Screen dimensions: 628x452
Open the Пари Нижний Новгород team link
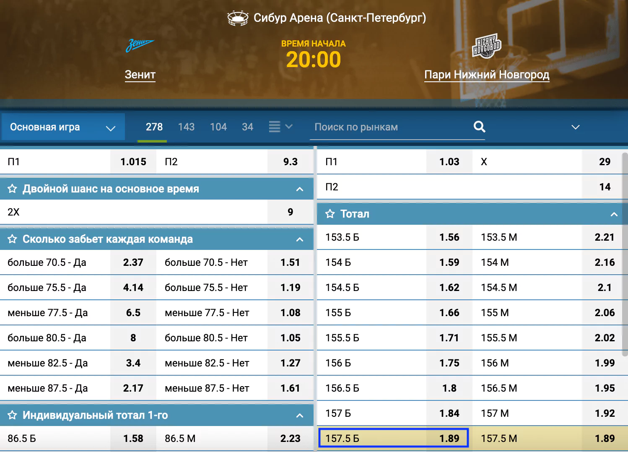click(x=487, y=75)
